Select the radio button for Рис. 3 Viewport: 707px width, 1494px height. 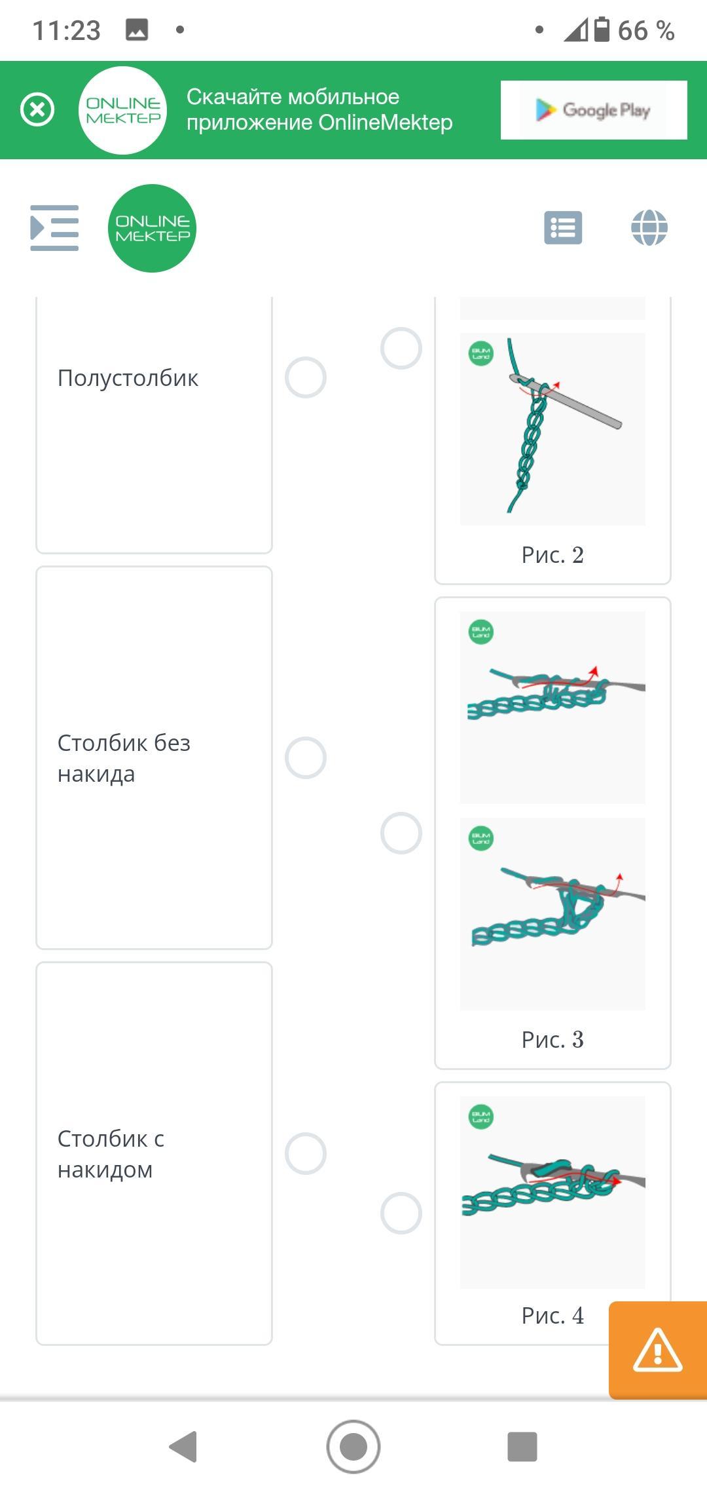(401, 833)
